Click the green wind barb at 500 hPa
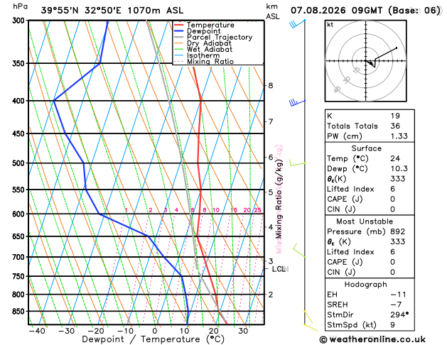447x345 pixels. (297, 163)
